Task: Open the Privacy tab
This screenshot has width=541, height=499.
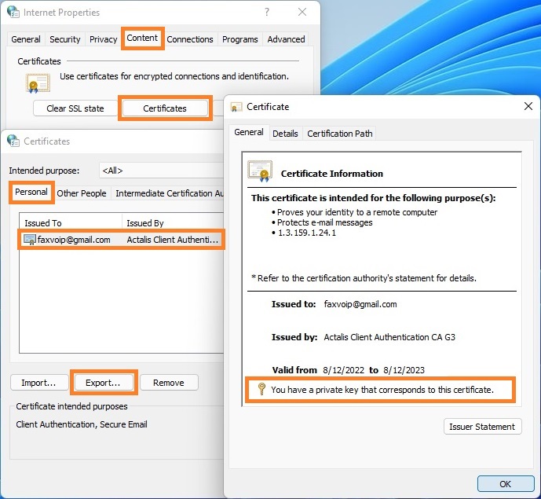Action: tap(103, 39)
